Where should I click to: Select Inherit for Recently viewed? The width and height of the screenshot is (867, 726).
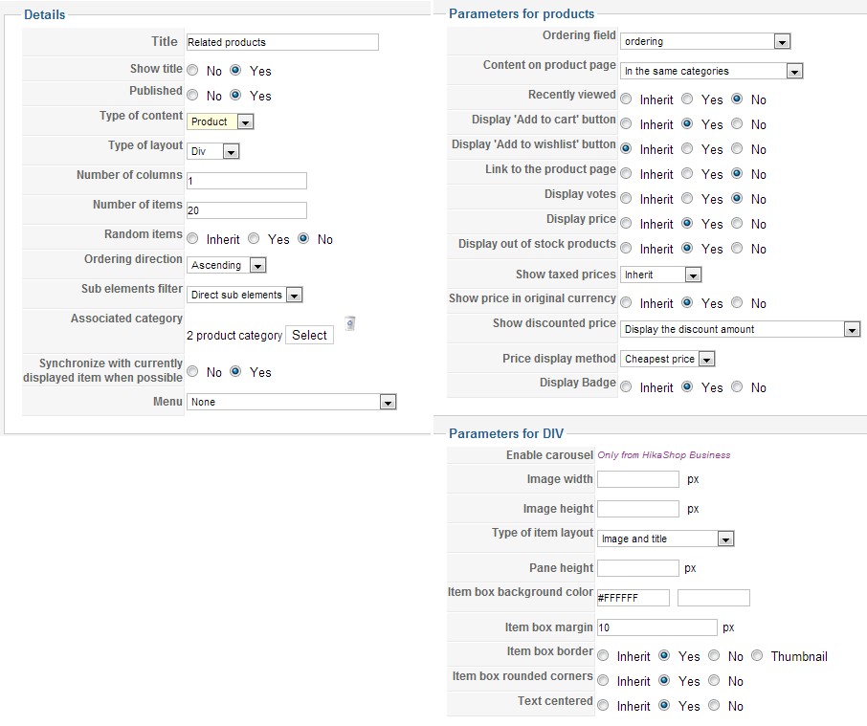pos(626,99)
